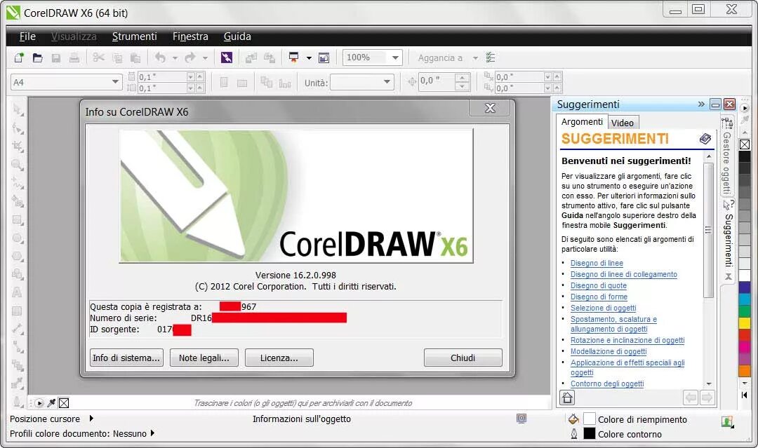The width and height of the screenshot is (758, 448).
Task: Click the fill bucket icon in status bar
Action: point(573,419)
